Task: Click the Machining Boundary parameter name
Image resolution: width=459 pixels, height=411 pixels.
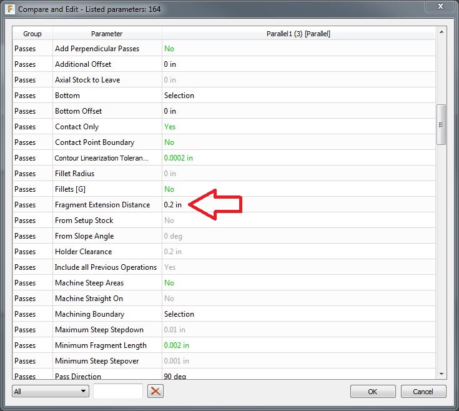Action: (x=89, y=314)
